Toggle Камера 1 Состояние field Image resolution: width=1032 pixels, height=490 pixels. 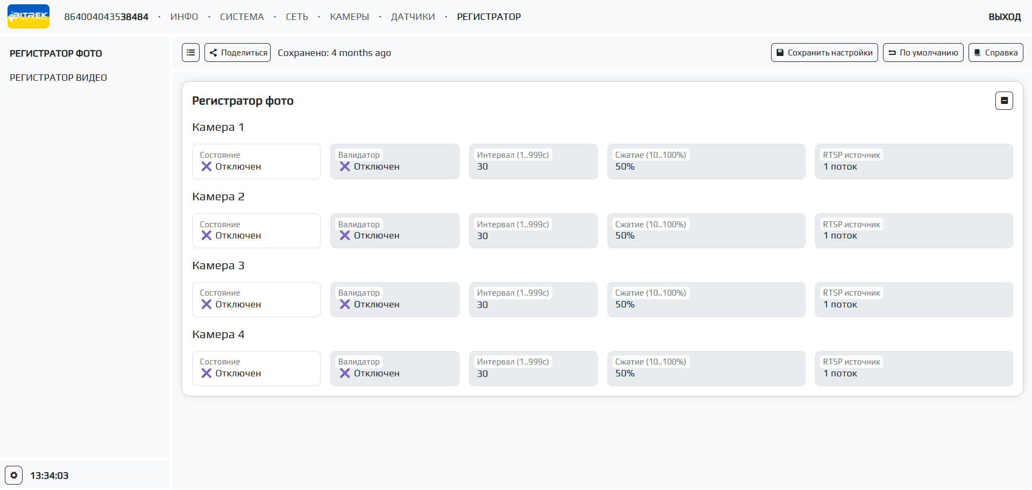(x=256, y=162)
